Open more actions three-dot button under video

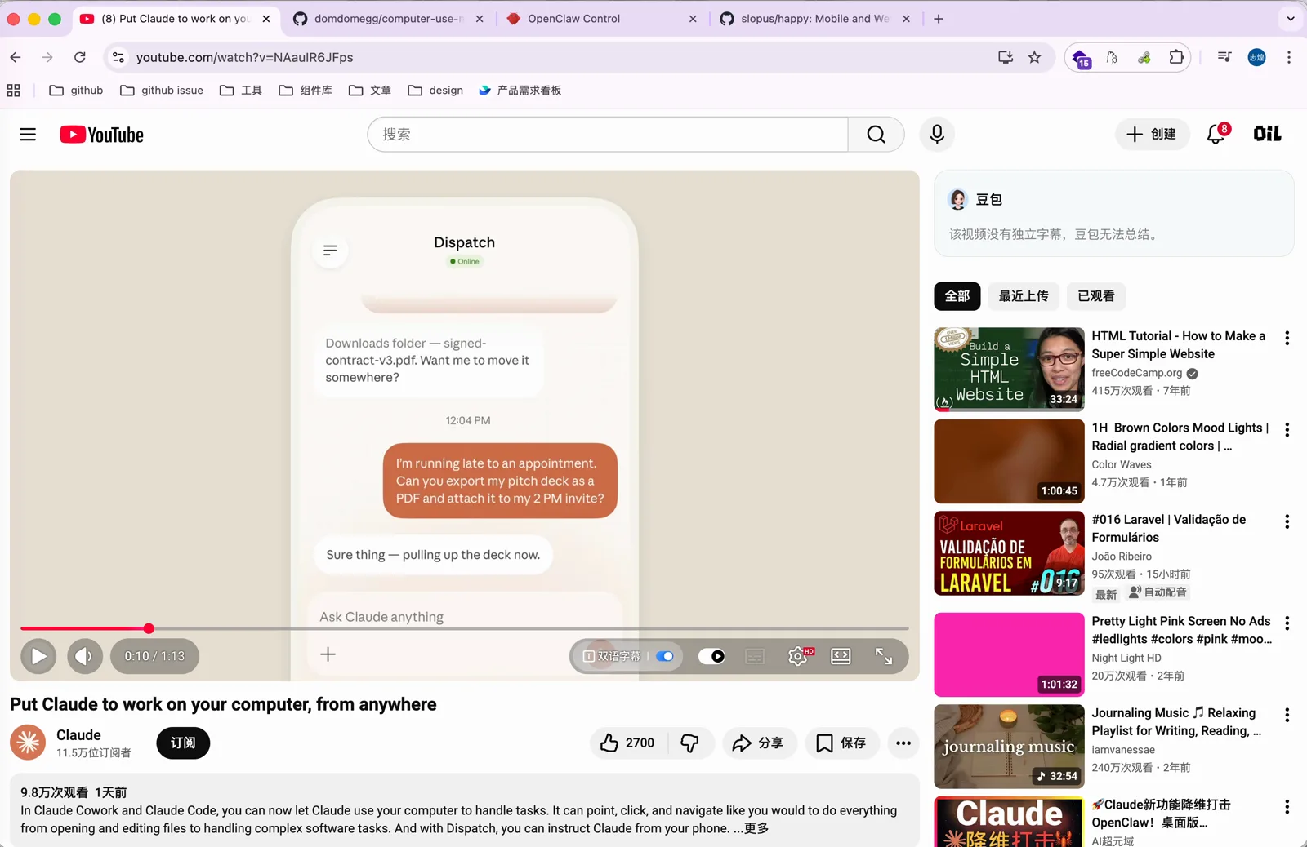point(903,743)
